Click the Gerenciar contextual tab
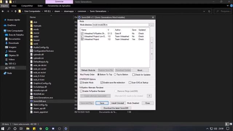The image size is (233, 131). click(x=59, y=1)
